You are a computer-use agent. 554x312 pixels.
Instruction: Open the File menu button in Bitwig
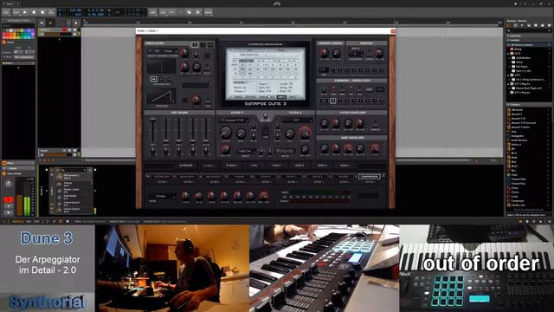[x=6, y=12]
